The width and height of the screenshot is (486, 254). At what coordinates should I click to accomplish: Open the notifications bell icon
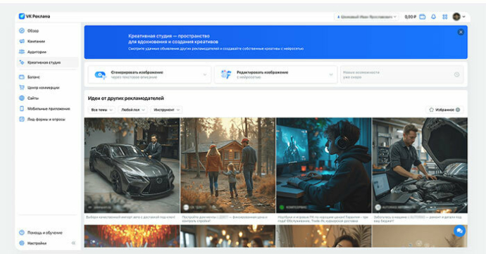pyautogui.click(x=433, y=17)
